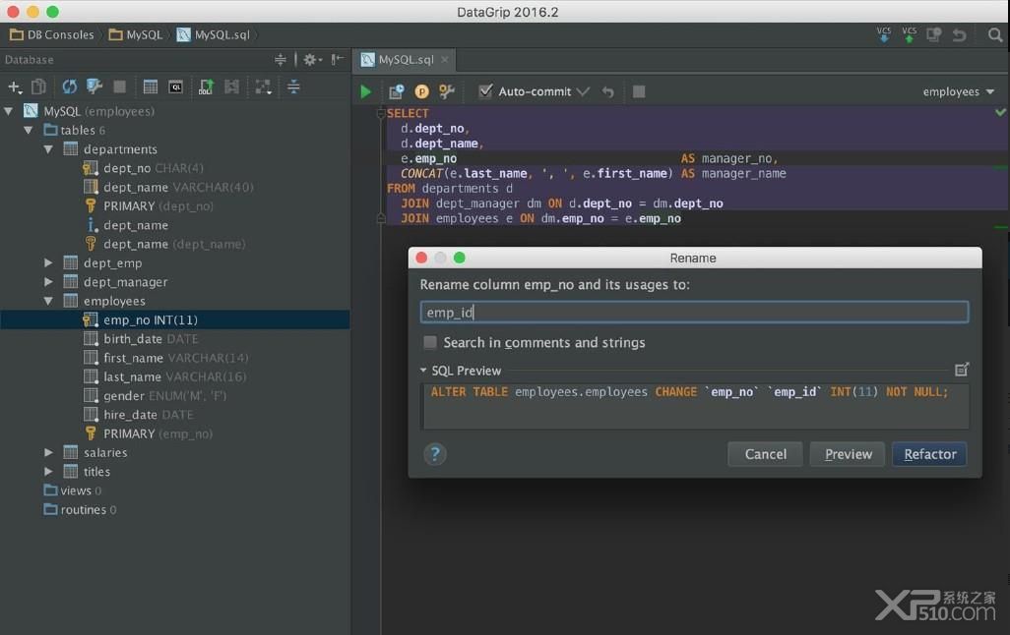Hide the Database tool window

337,60
